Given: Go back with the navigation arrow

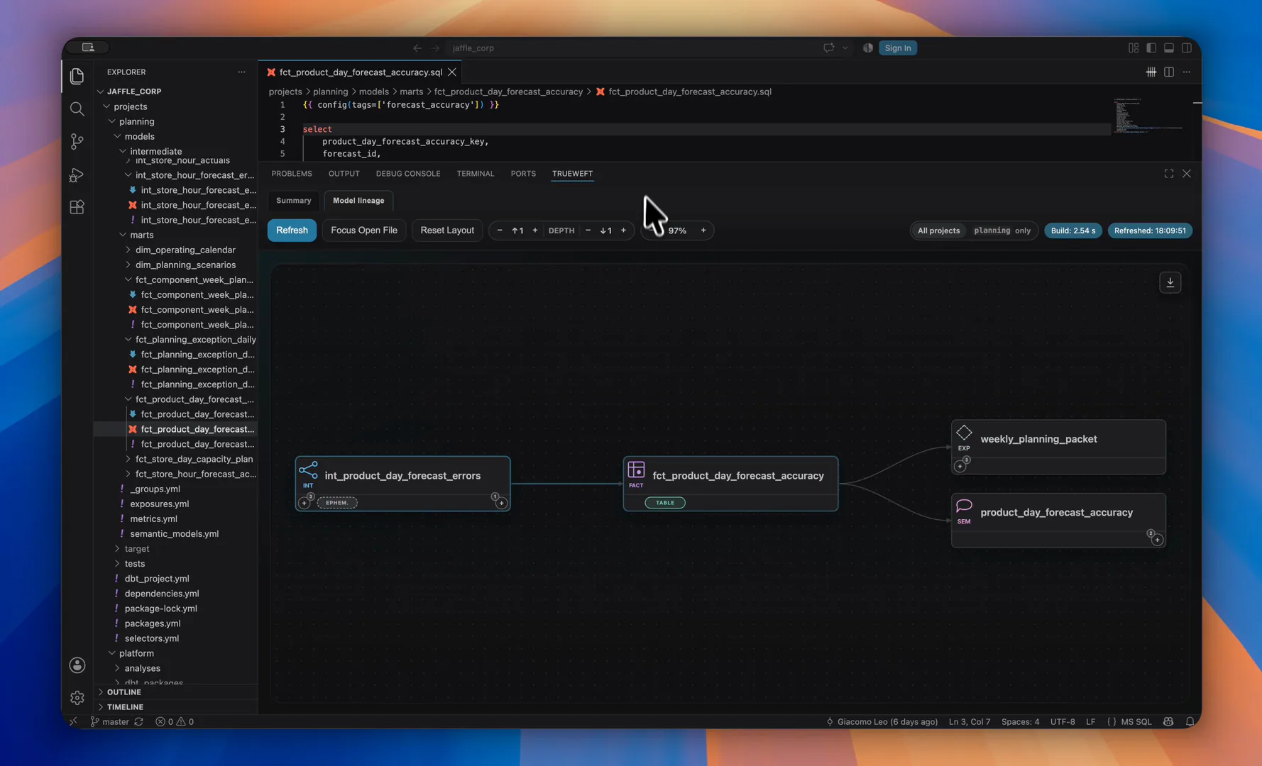Looking at the screenshot, I should (417, 48).
